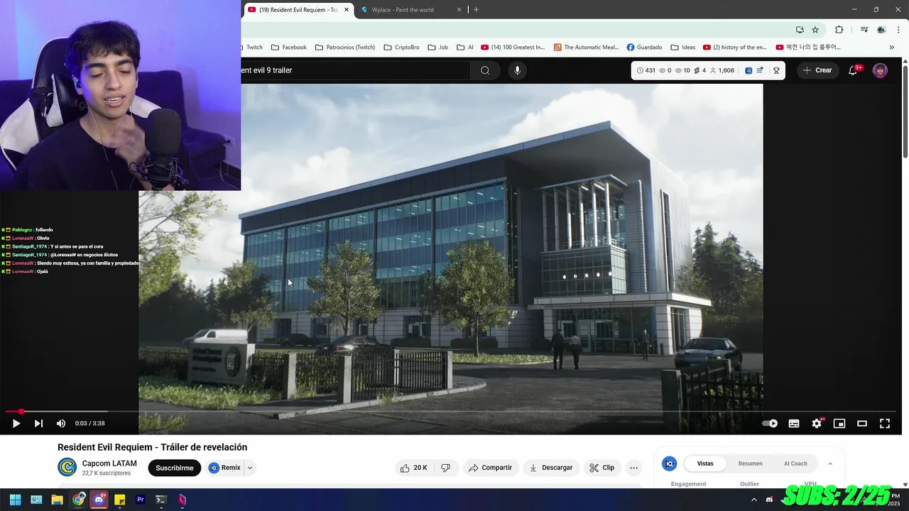Open the Ideas bookmark folder

[x=682, y=48]
